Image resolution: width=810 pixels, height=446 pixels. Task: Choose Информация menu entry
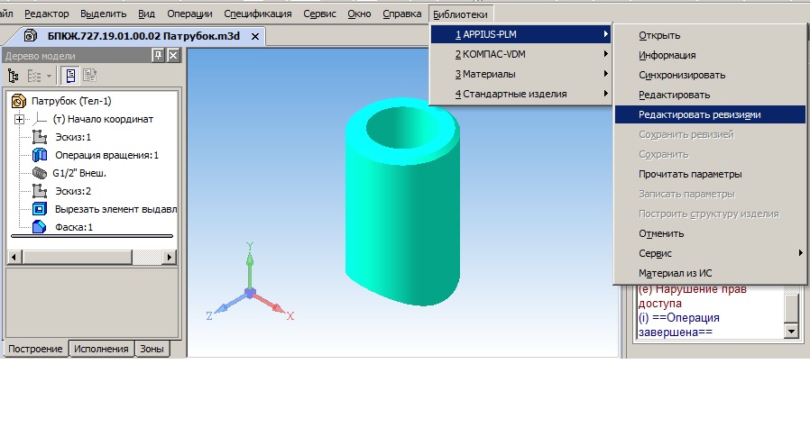click(x=710, y=55)
